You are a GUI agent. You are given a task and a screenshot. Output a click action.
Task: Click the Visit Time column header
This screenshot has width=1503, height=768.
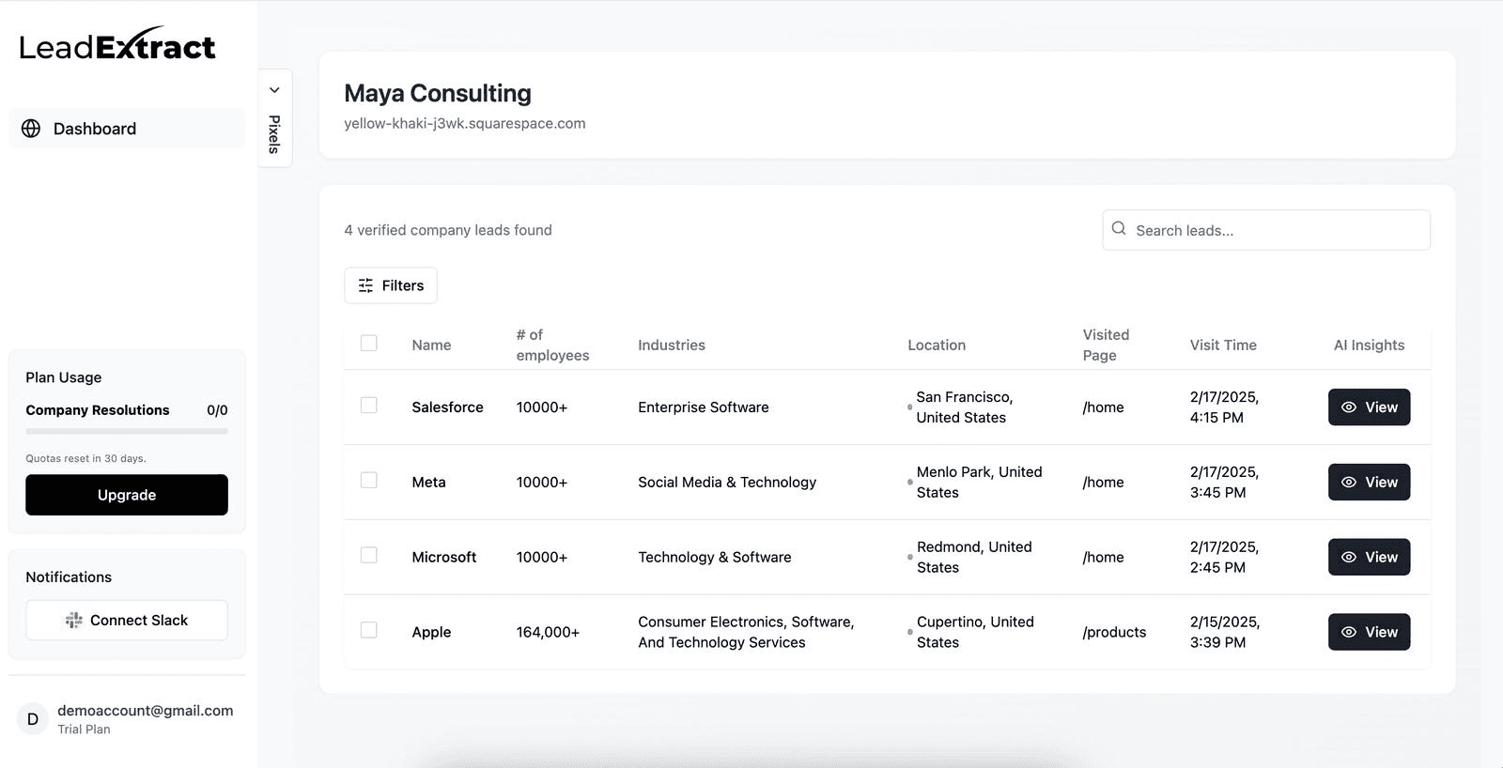tap(1223, 346)
